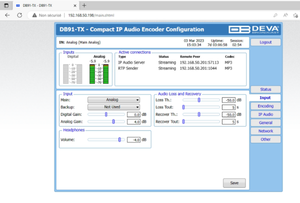Open the Main input dropdown set to Analog
This screenshot has width=300, height=203.
(x=113, y=100)
